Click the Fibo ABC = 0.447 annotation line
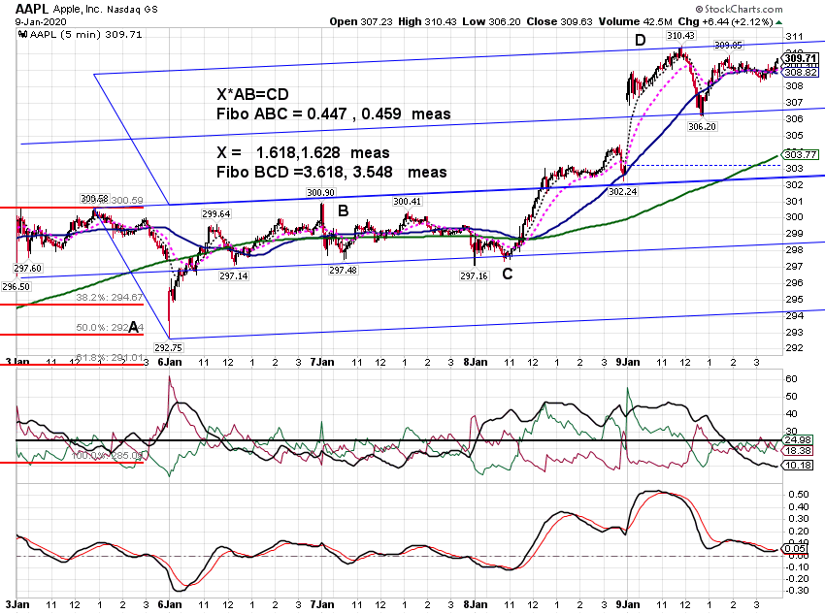This screenshot has width=825, height=614. (x=334, y=114)
